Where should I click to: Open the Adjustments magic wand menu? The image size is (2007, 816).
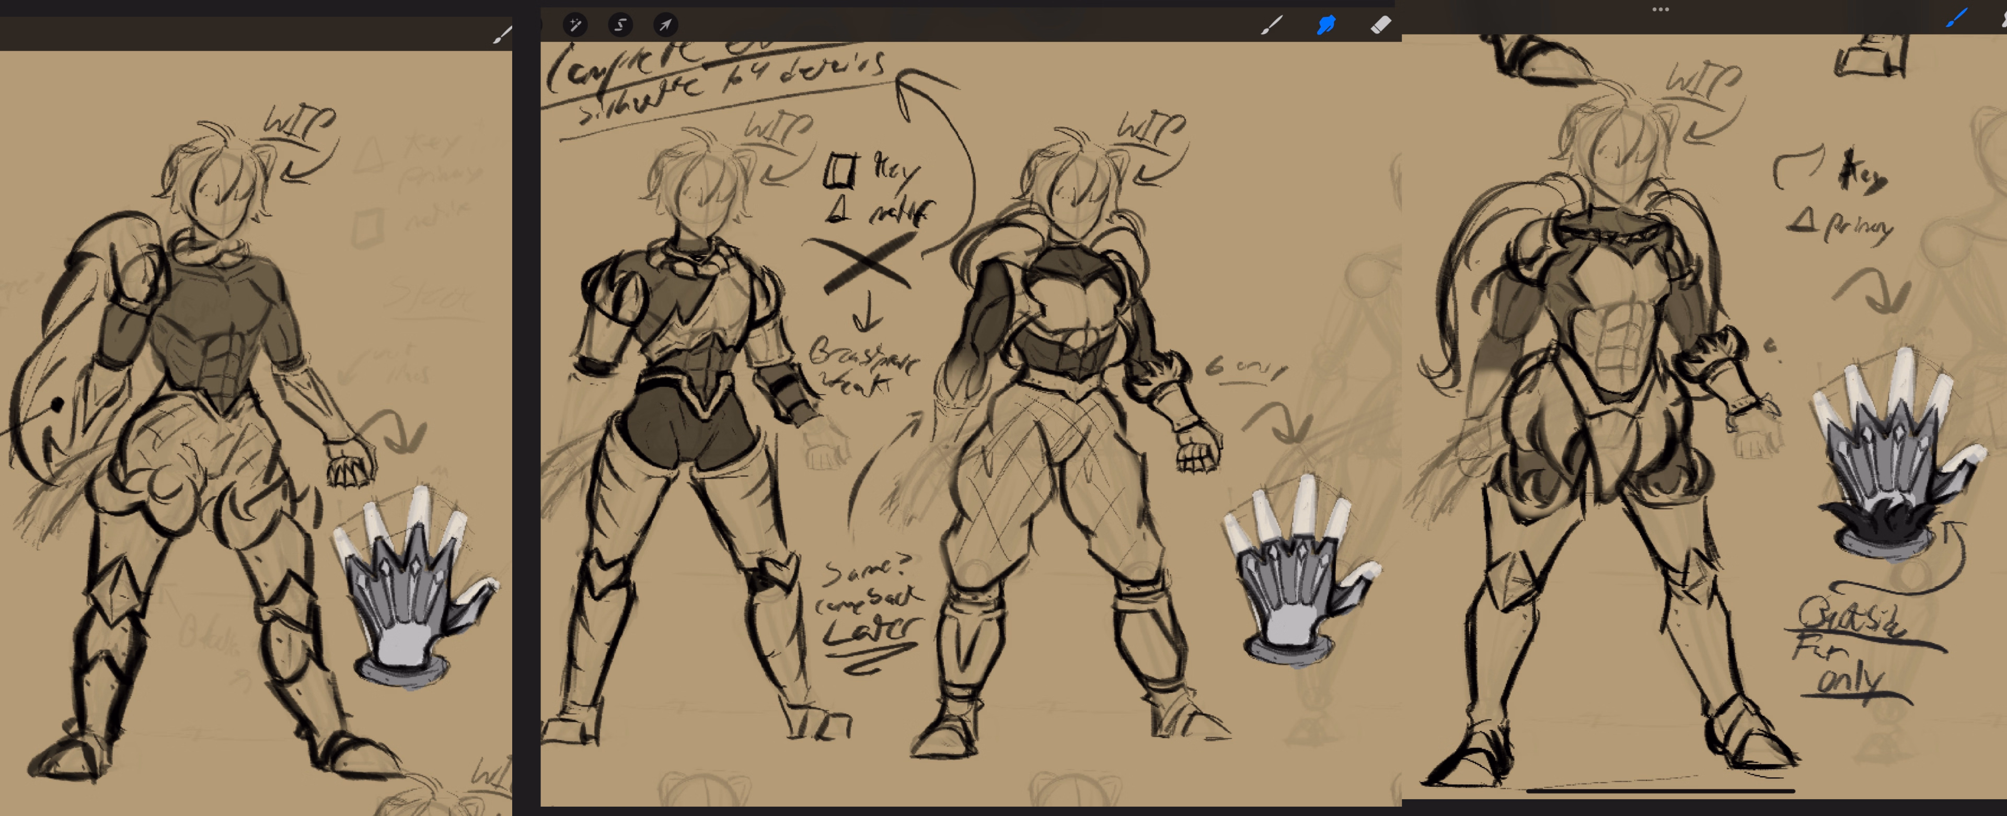575,25
